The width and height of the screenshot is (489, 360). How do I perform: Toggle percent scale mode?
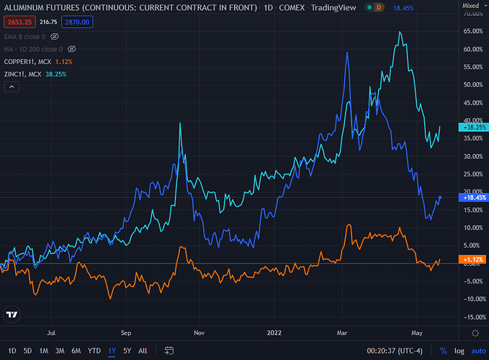click(x=443, y=351)
